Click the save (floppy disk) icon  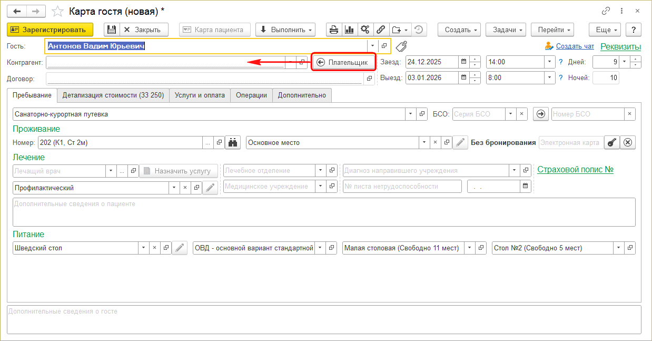tap(111, 30)
